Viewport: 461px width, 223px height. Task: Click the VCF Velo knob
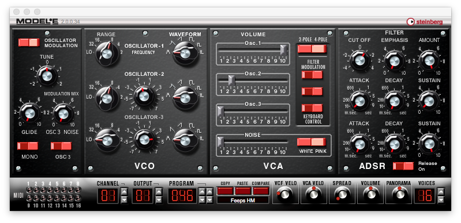coord(284,194)
